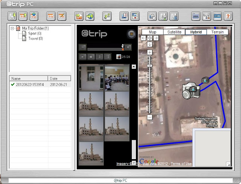The height and width of the screenshot is (184, 241).
Task: Open the seated group classroom photo thumbnail
Action: coord(117,78)
